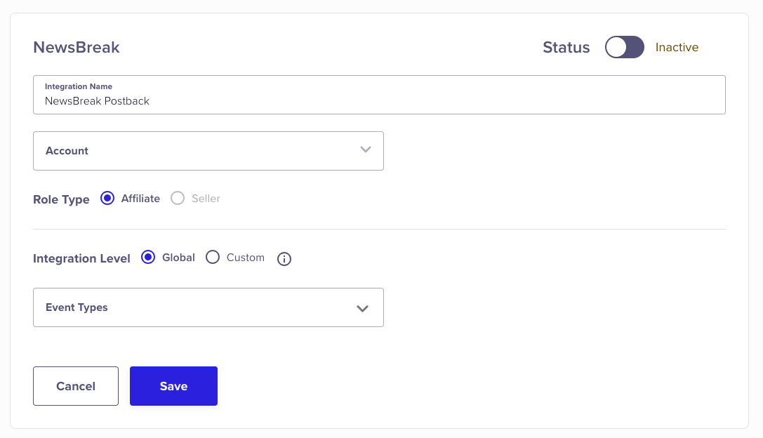Screen dimensions: 763x438
Task: Choose the Custom integration level option
Action: coord(213,258)
